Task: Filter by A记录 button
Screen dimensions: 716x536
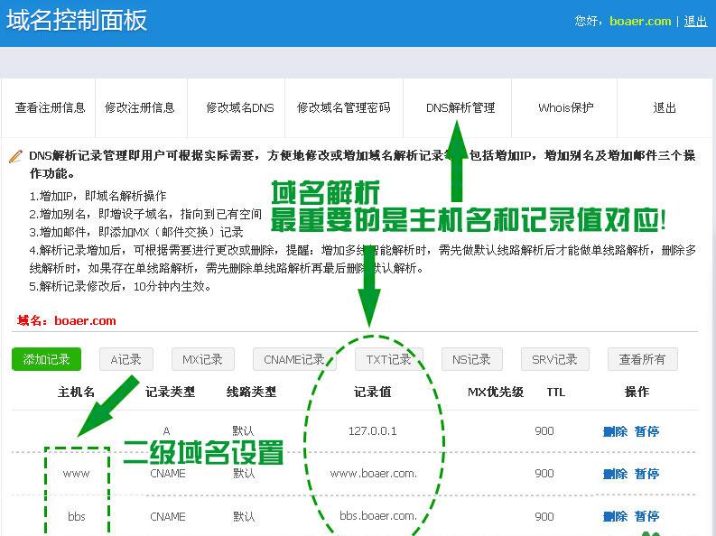Action: 126,359
